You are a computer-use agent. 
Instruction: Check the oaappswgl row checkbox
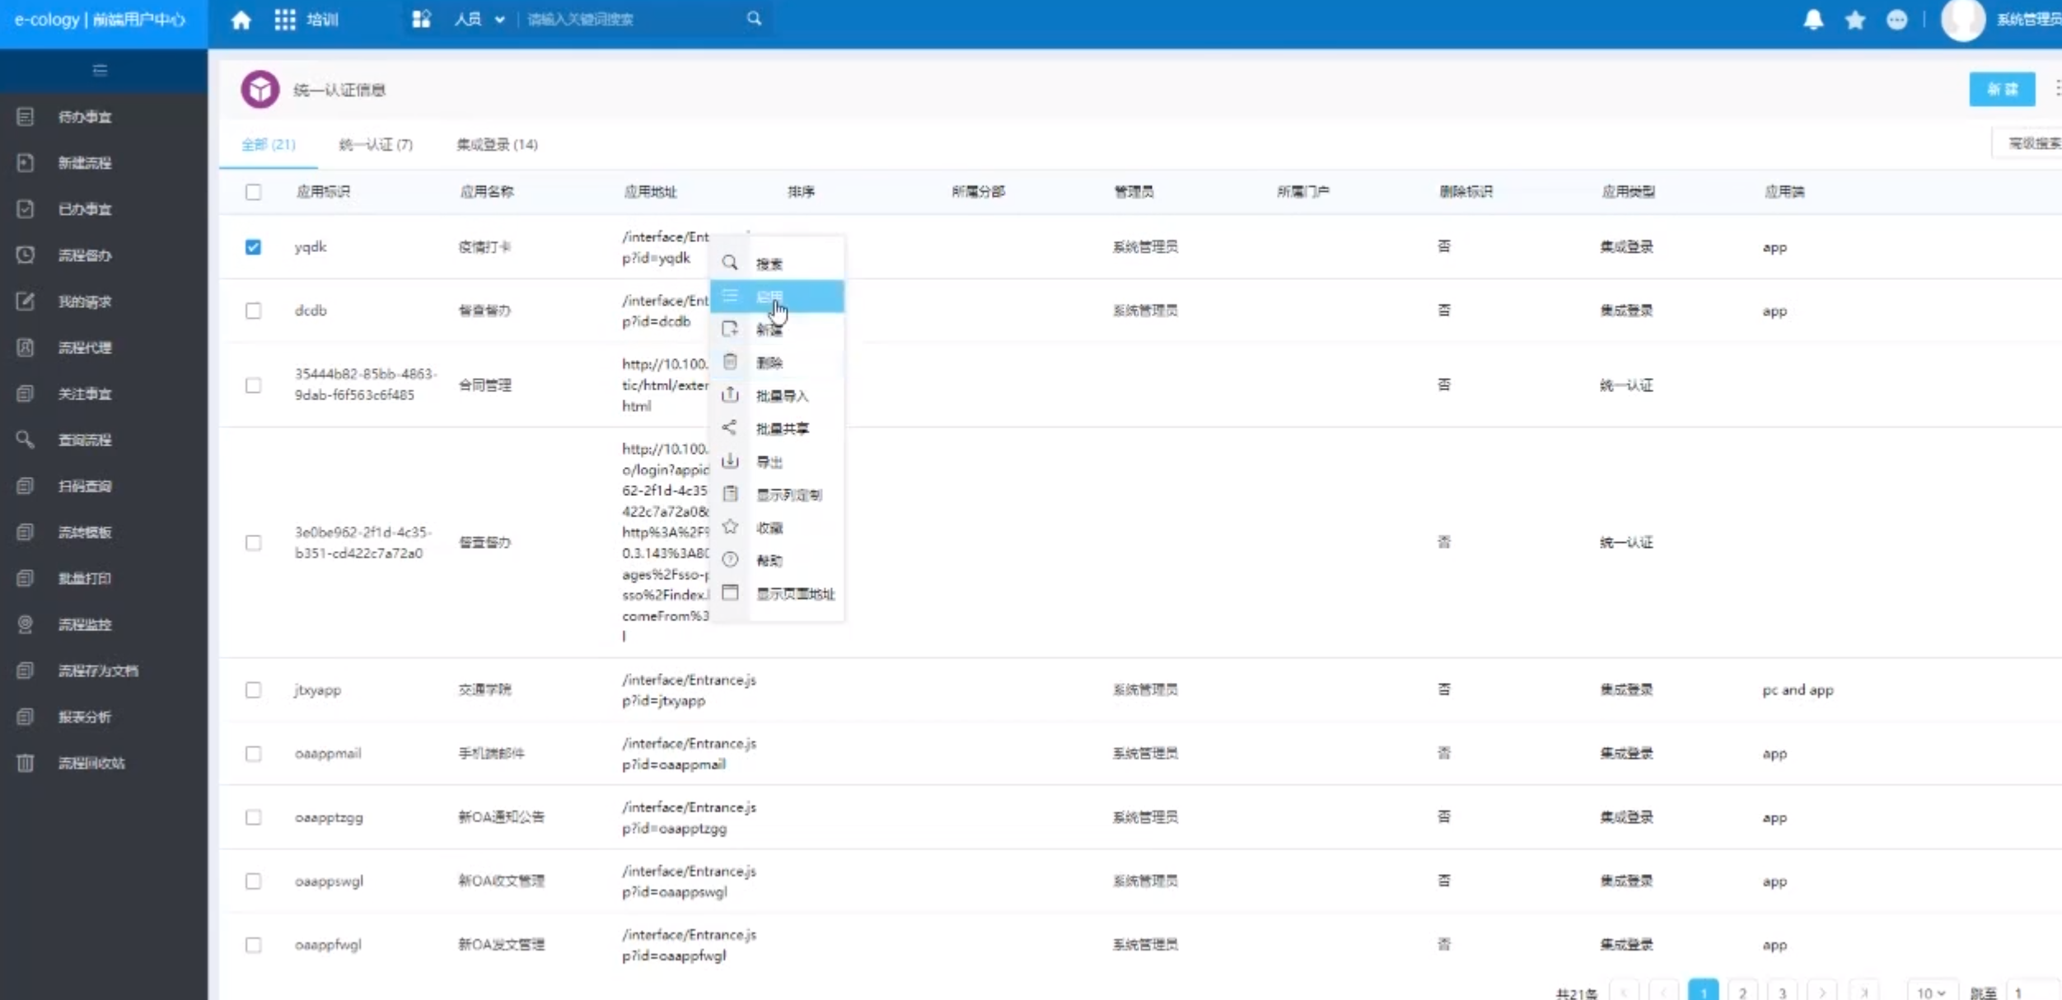pos(253,881)
